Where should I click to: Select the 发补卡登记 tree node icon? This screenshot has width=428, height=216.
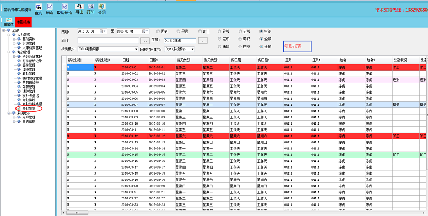[19, 95]
